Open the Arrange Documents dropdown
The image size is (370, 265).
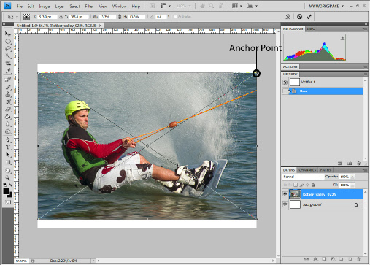[x=237, y=6]
